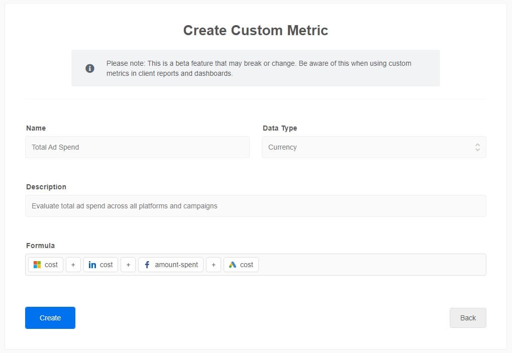The height and width of the screenshot is (353, 512).
Task: Click inside the Formula input area
Action: pos(352,265)
